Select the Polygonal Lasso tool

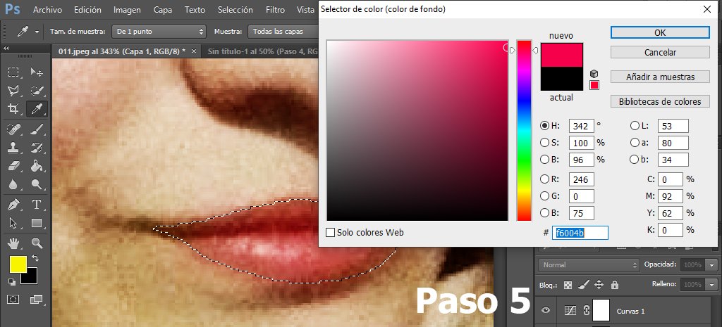[x=13, y=91]
